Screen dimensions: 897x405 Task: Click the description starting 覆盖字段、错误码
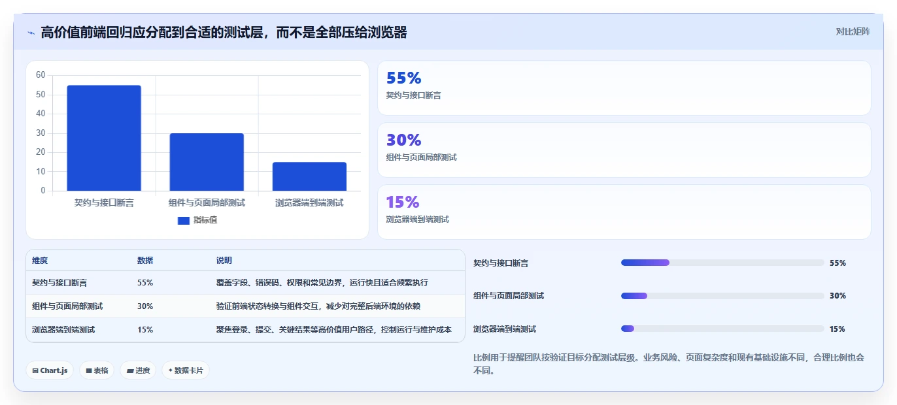click(322, 283)
